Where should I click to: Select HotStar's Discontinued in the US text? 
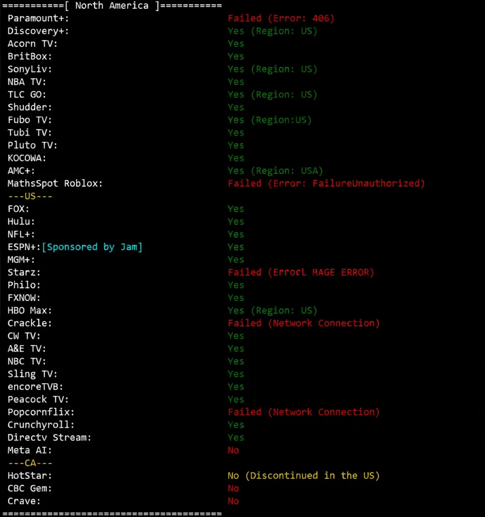click(x=304, y=476)
